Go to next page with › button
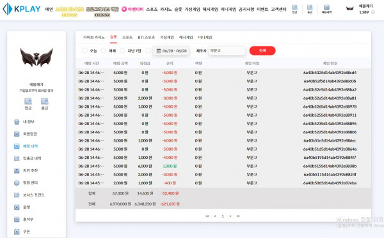This screenshot has width=384, height=238. pyautogui.click(x=230, y=216)
